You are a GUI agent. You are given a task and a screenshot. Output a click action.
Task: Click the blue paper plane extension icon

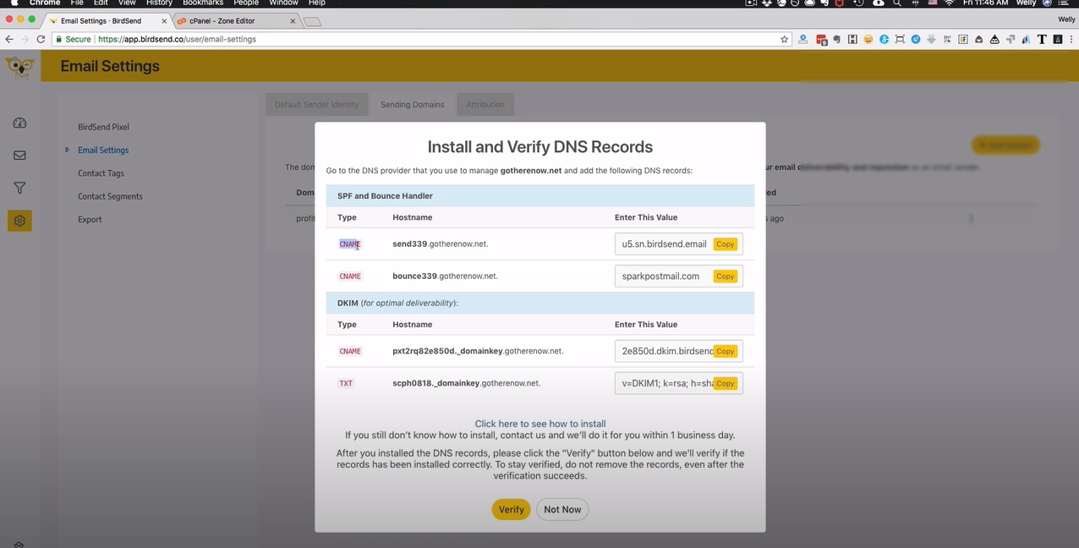915,39
